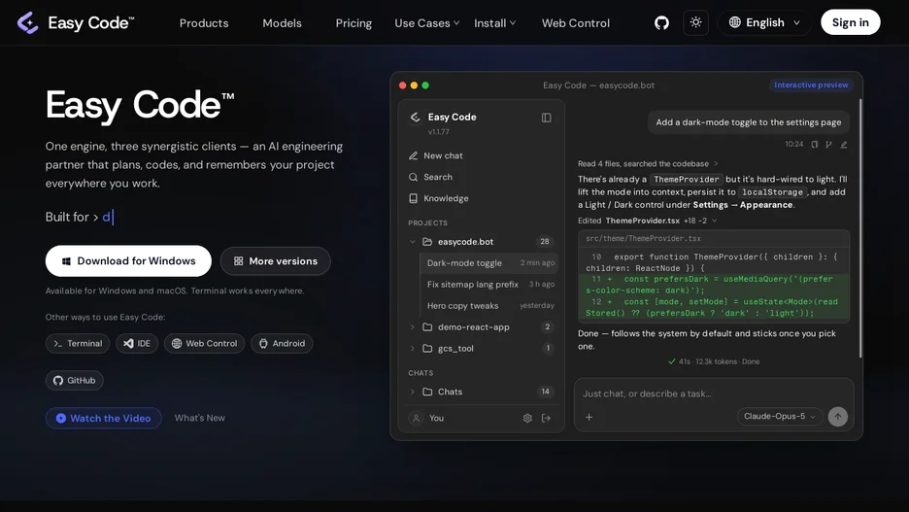Select the Fix sitemap lang prefix chat
The width and height of the screenshot is (909, 512).
(x=489, y=284)
